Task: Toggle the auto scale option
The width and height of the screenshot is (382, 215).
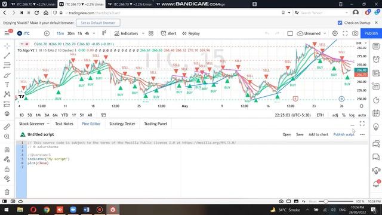Action: pos(362,115)
